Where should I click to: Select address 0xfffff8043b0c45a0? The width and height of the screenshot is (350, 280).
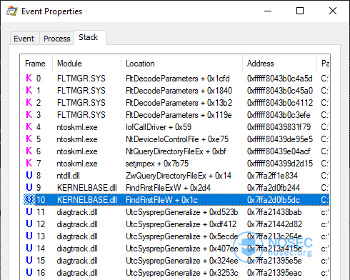click(280, 91)
